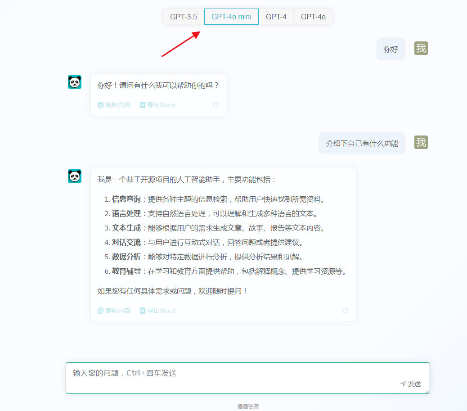Click the 数据分析 list item
The image size is (467, 411).
(x=204, y=257)
